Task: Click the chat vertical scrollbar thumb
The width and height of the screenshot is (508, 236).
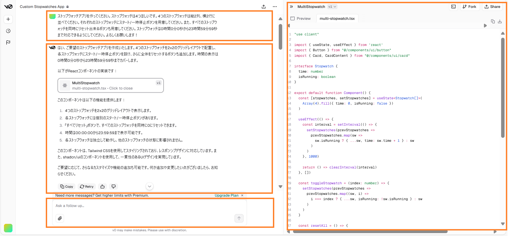Action: (x=281, y=37)
